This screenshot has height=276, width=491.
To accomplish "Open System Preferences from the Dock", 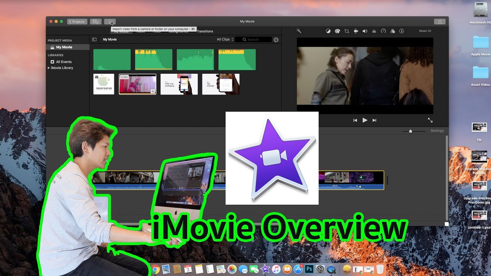I will pyautogui.click(x=320, y=269).
